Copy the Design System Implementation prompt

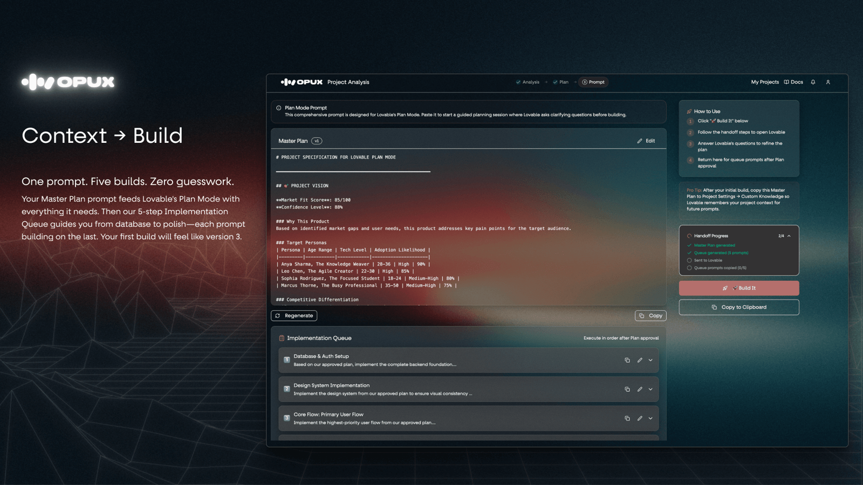coord(627,389)
